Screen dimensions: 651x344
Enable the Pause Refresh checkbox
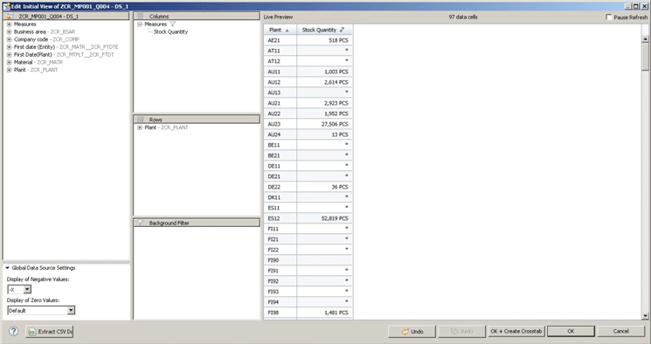click(609, 17)
